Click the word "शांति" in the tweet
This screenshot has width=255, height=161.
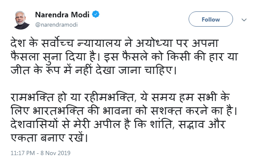pos(162,124)
